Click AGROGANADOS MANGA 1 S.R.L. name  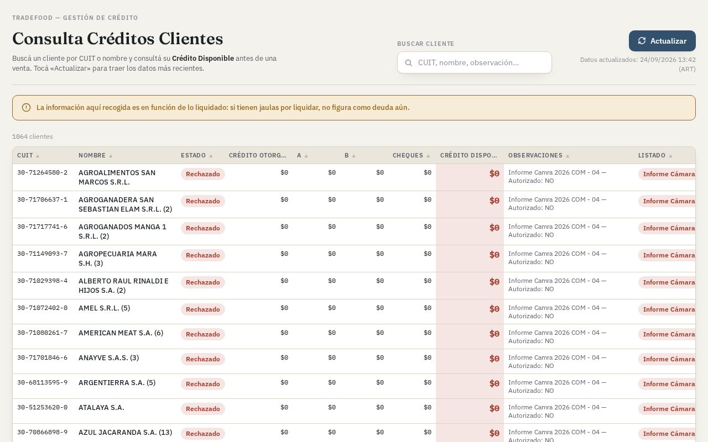pyautogui.click(x=122, y=231)
